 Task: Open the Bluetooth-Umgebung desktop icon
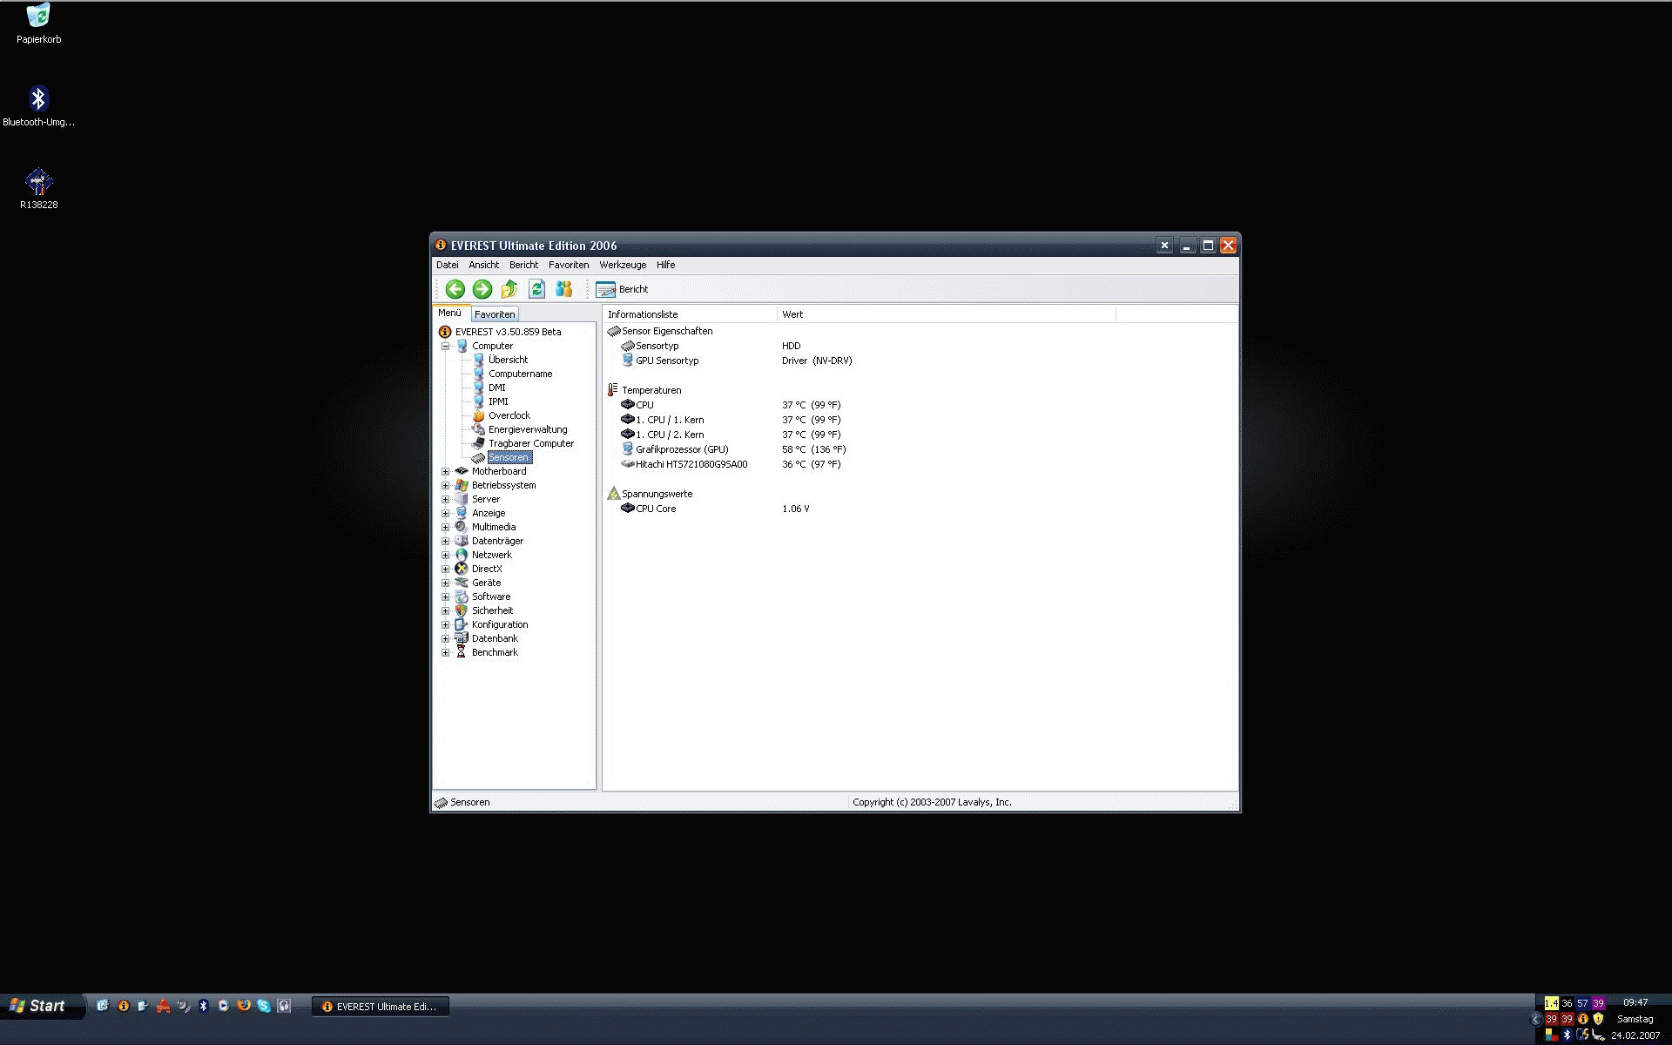[x=38, y=106]
